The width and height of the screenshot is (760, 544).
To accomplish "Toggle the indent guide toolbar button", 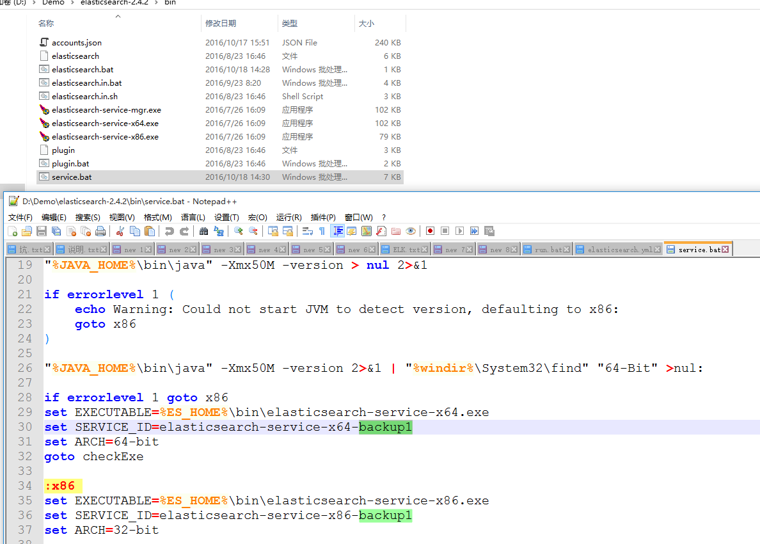I will [337, 231].
